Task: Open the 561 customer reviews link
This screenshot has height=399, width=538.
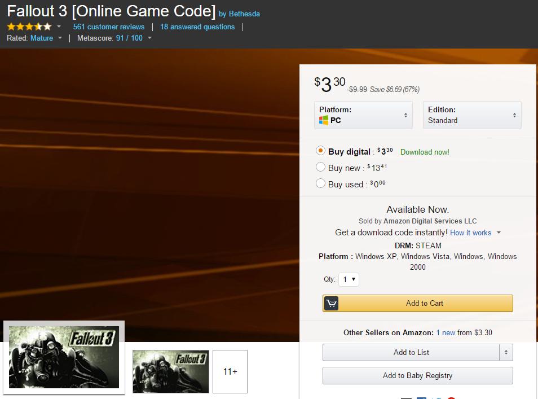Action: tap(109, 27)
